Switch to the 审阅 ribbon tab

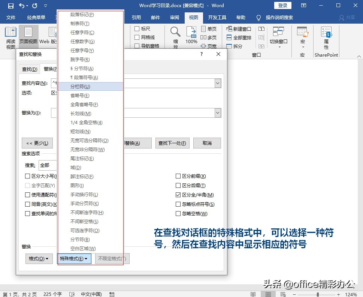[174, 17]
